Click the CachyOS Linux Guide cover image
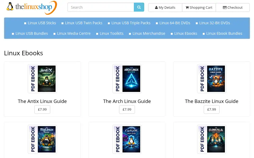 tap(127, 139)
